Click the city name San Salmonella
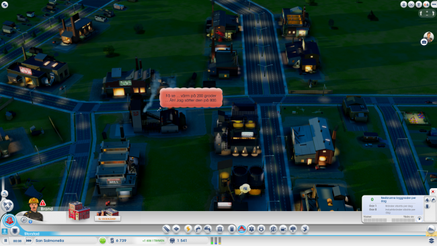The height and width of the screenshot is (246, 437). (50, 241)
